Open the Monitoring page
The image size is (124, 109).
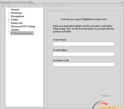pos(16,13)
